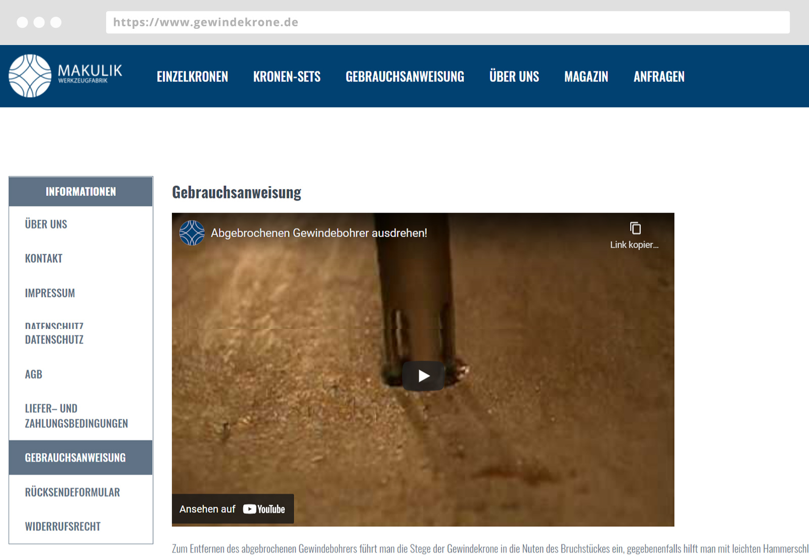Go to Kronen-Sets in navigation
The height and width of the screenshot is (556, 809).
(x=287, y=77)
